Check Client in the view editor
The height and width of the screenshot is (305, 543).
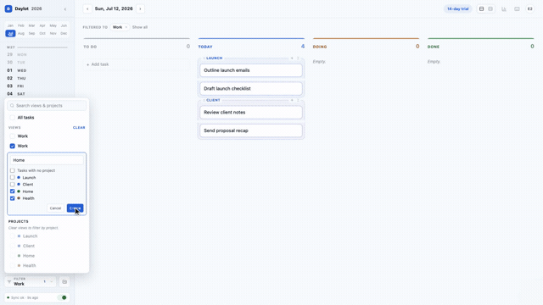(13, 185)
